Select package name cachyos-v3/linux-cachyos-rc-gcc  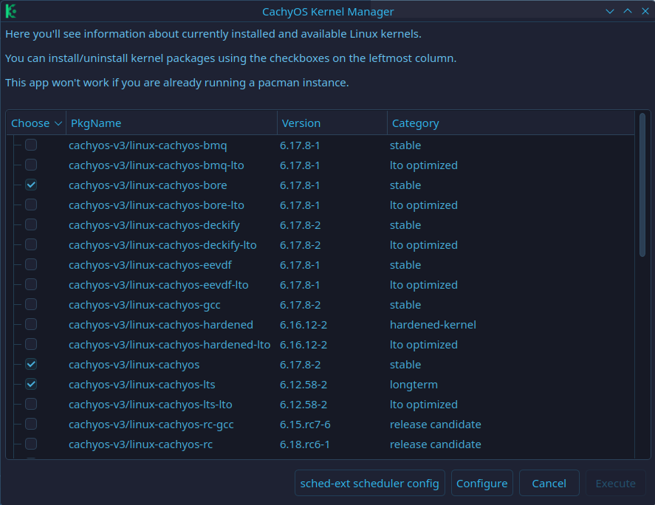[x=151, y=425]
